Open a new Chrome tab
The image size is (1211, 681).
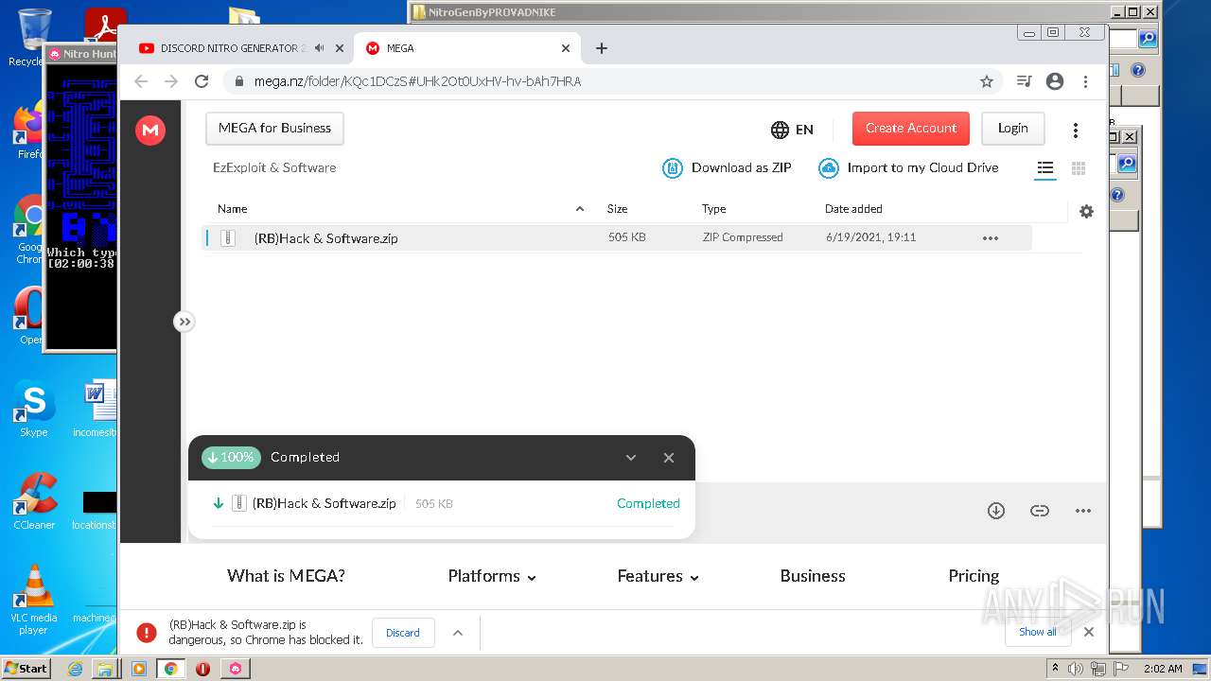[x=601, y=48]
